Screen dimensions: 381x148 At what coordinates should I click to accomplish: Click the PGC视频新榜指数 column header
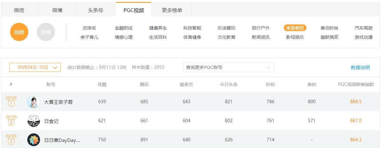(x=356, y=84)
